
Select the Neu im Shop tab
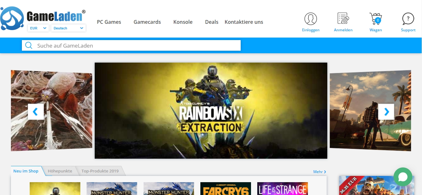[x=26, y=171]
